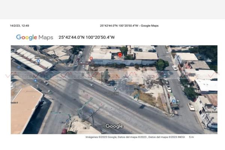The image size is (225, 150).
Task: Open the Imágenes ©2023 Google attribution
Action: (x=101, y=137)
